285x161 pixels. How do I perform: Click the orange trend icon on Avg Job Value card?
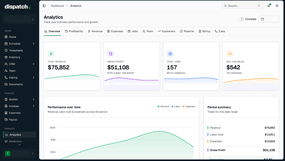pyautogui.click(x=230, y=54)
